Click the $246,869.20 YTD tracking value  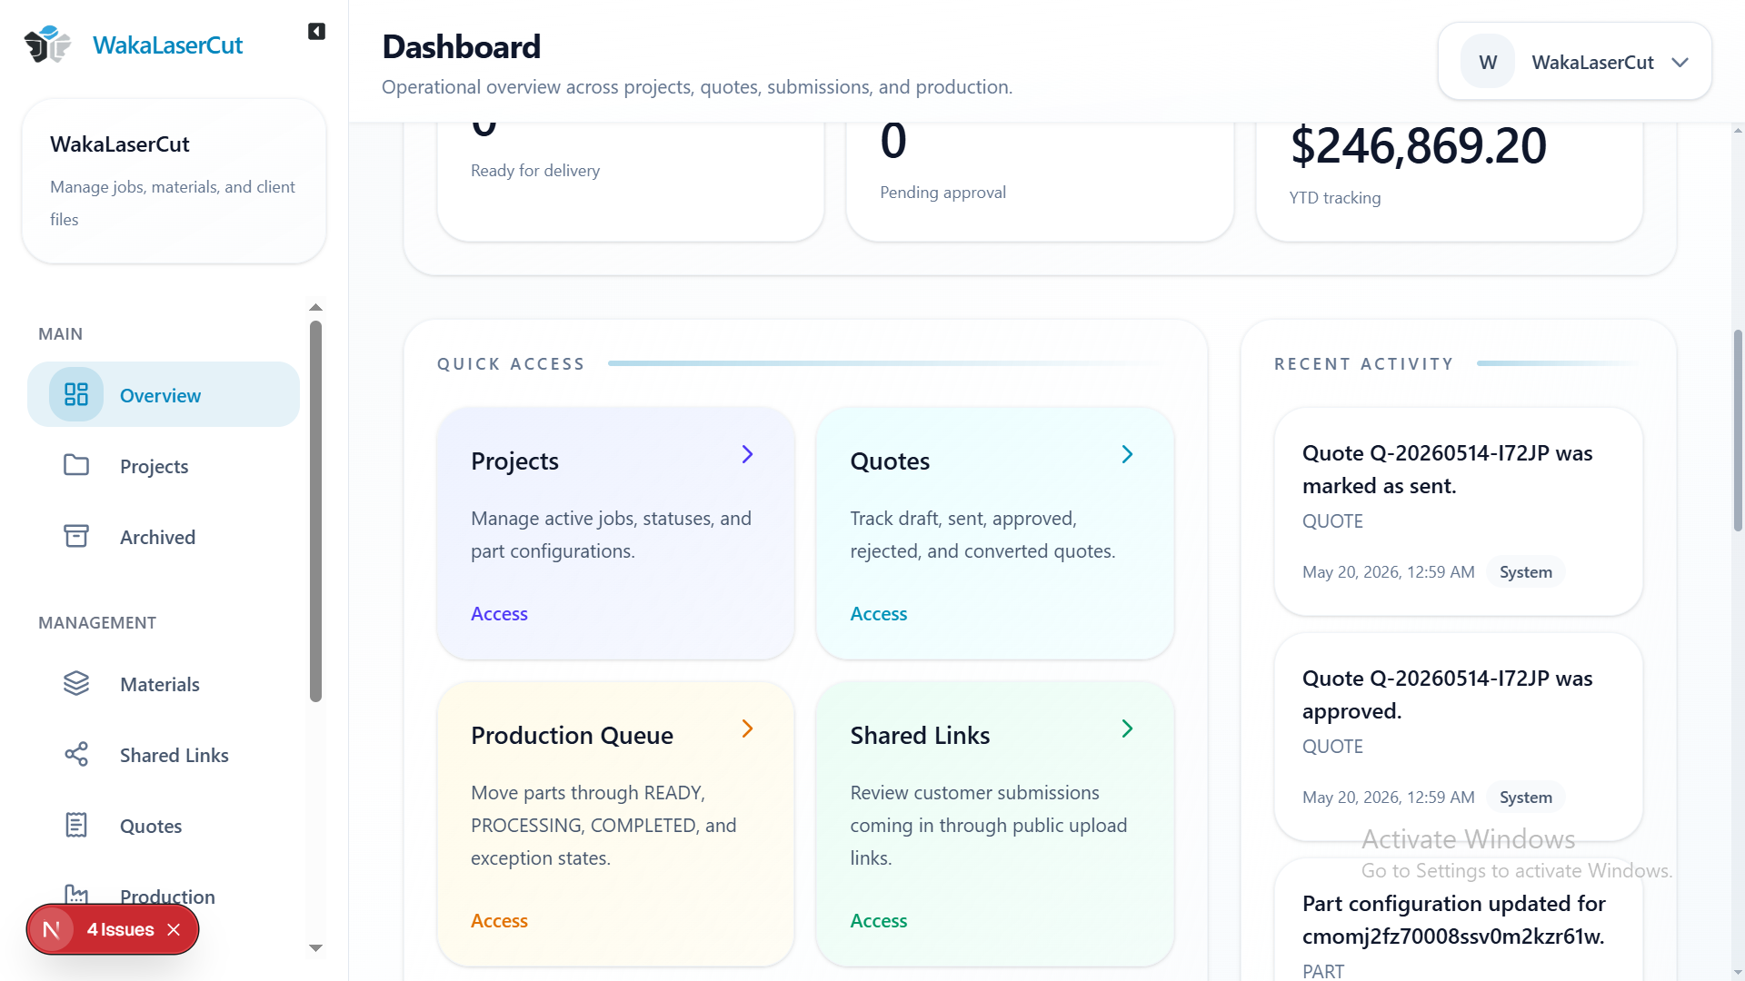pyautogui.click(x=1418, y=145)
